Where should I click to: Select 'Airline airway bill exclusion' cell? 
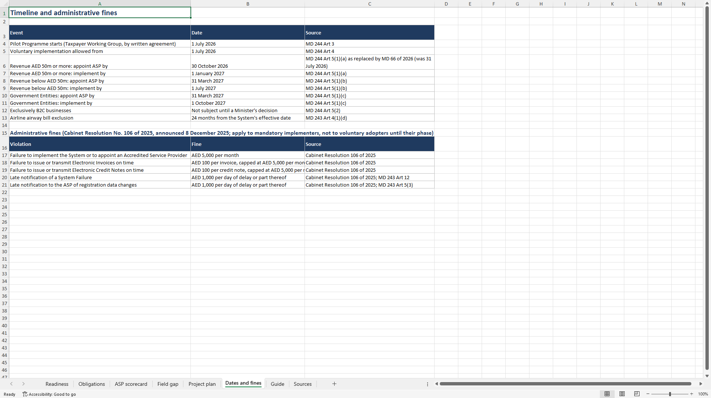(x=100, y=118)
